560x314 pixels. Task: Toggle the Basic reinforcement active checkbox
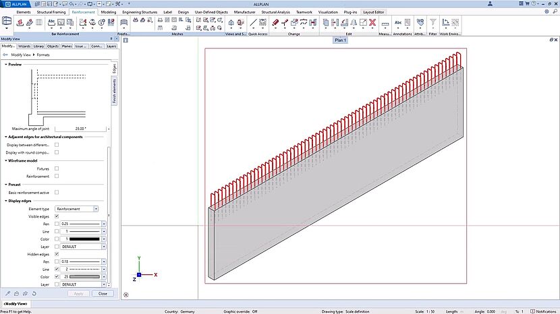pos(57,193)
